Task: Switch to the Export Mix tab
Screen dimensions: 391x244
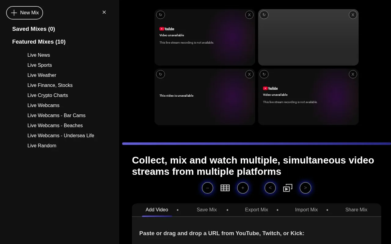Action: [x=257, y=210]
